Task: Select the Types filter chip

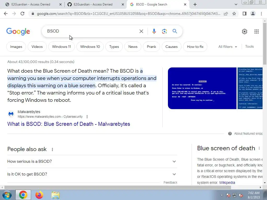Action: point(114,47)
